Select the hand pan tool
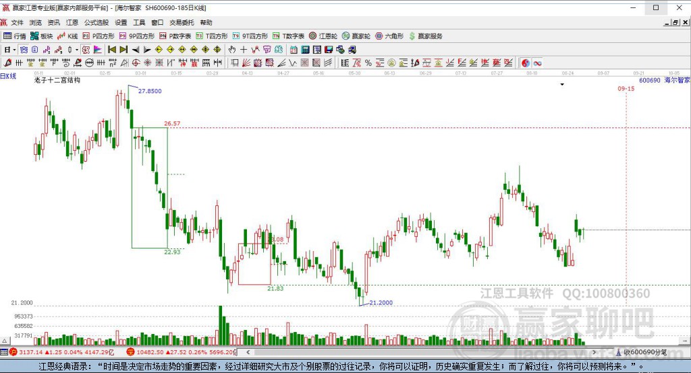This screenshot has height=373, width=691. pyautogui.click(x=232, y=50)
